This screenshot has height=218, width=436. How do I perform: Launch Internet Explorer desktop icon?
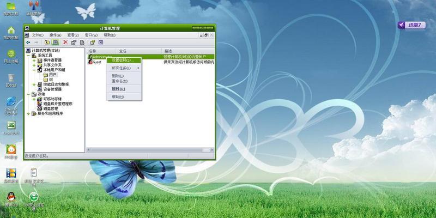pos(11,106)
